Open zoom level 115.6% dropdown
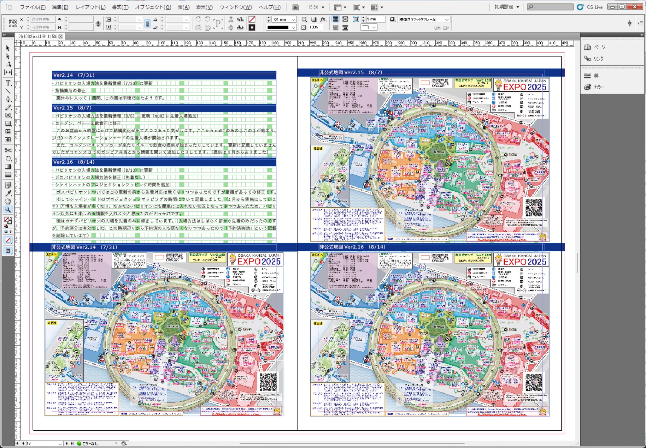The height and width of the screenshot is (448, 646). pos(323,7)
